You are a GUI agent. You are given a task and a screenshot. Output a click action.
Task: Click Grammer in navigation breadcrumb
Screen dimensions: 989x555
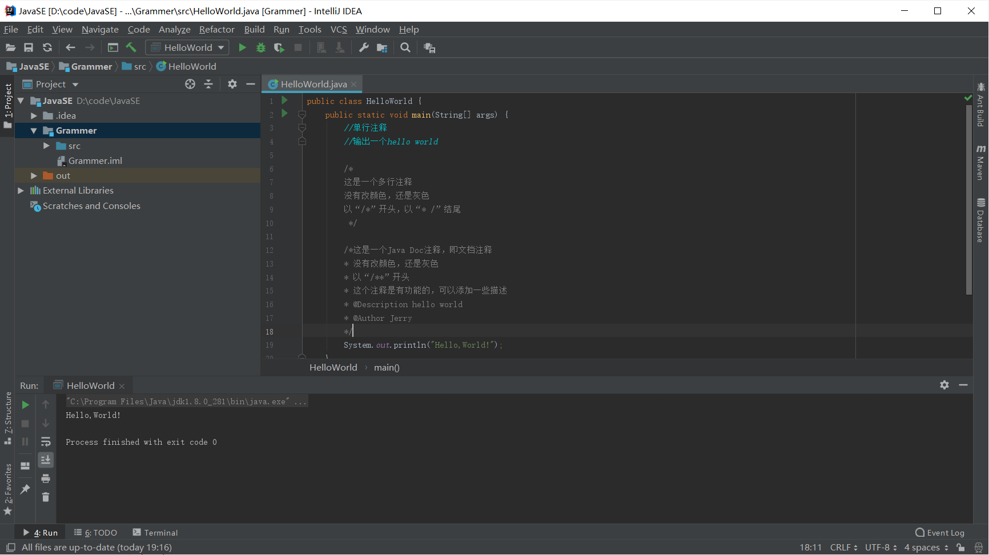(x=86, y=66)
